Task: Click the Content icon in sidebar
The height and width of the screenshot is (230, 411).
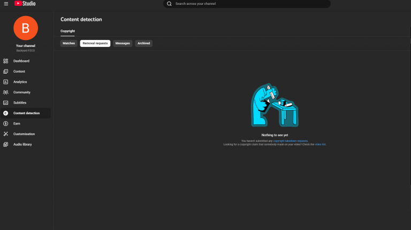Action: point(5,72)
